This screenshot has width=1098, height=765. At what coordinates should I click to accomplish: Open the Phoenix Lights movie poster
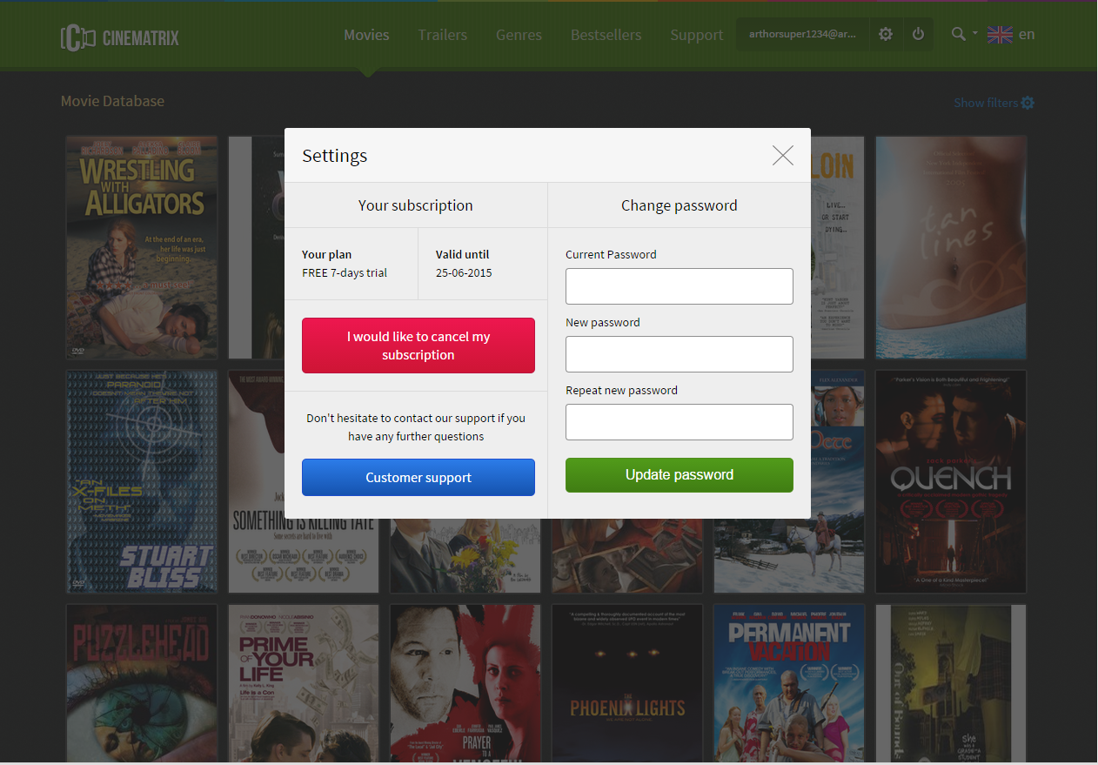(627, 683)
